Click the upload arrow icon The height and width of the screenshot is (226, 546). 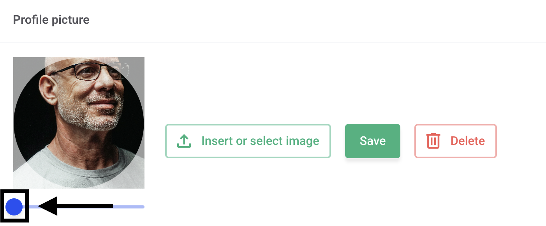tap(184, 141)
